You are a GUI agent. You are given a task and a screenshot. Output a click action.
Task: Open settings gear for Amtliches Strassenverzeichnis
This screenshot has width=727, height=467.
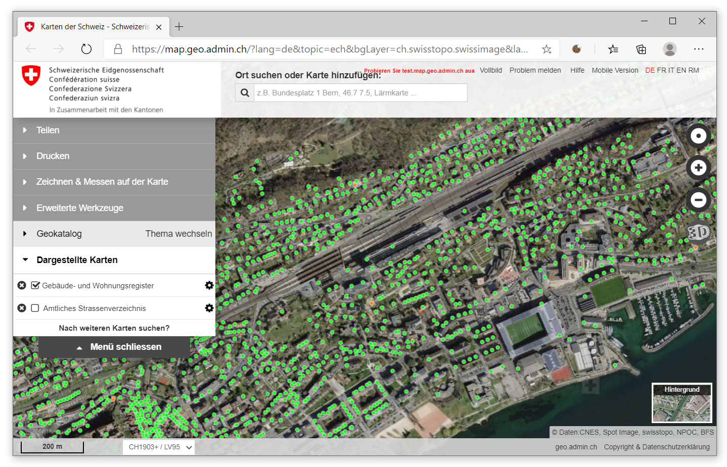coord(209,308)
